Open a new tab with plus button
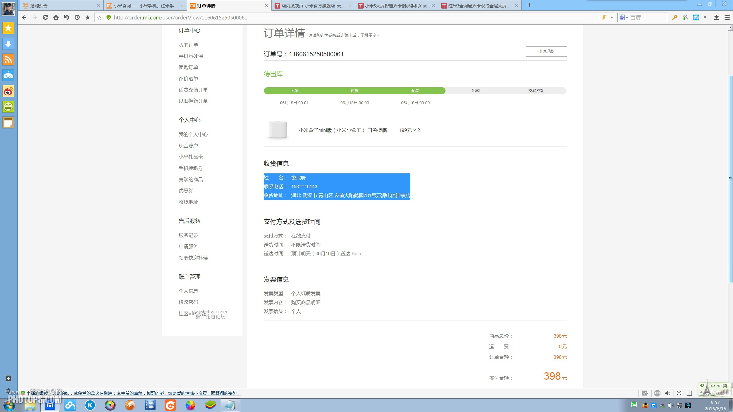The height and width of the screenshot is (412, 733). pos(529,5)
